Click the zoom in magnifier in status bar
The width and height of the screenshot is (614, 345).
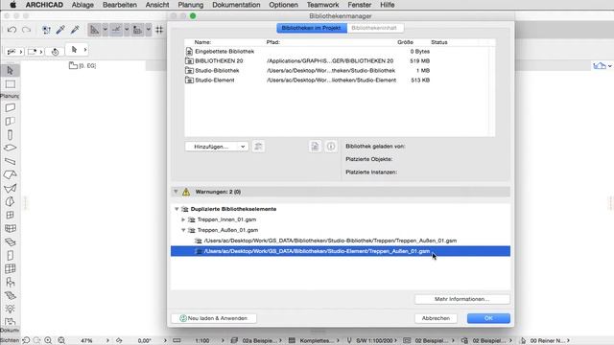tap(48, 340)
